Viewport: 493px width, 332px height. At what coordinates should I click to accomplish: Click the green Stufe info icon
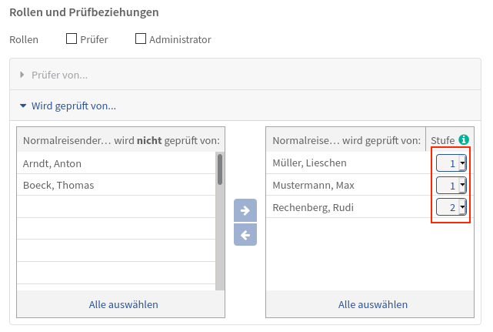[464, 139]
